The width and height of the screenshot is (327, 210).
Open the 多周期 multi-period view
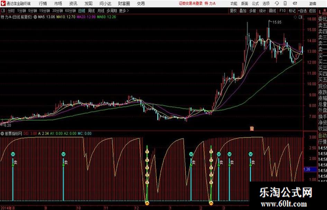pyautogui.click(x=112, y=11)
